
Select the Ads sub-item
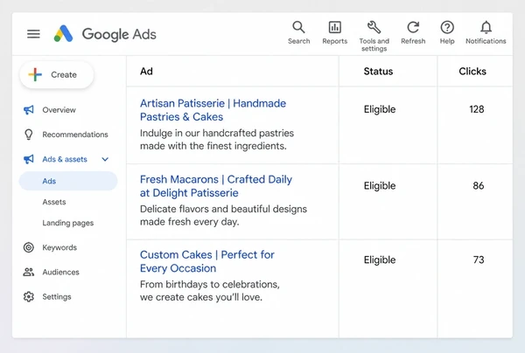68,181
